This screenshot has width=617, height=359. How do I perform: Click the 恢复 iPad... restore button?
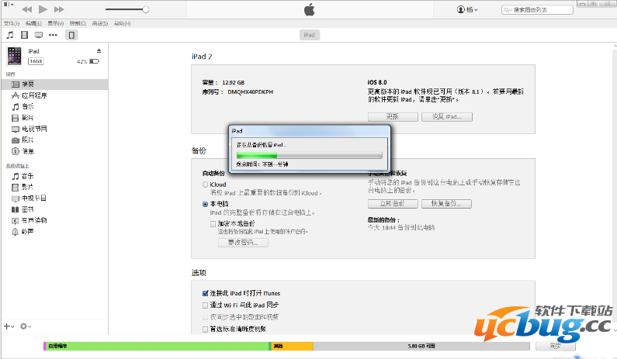click(446, 116)
